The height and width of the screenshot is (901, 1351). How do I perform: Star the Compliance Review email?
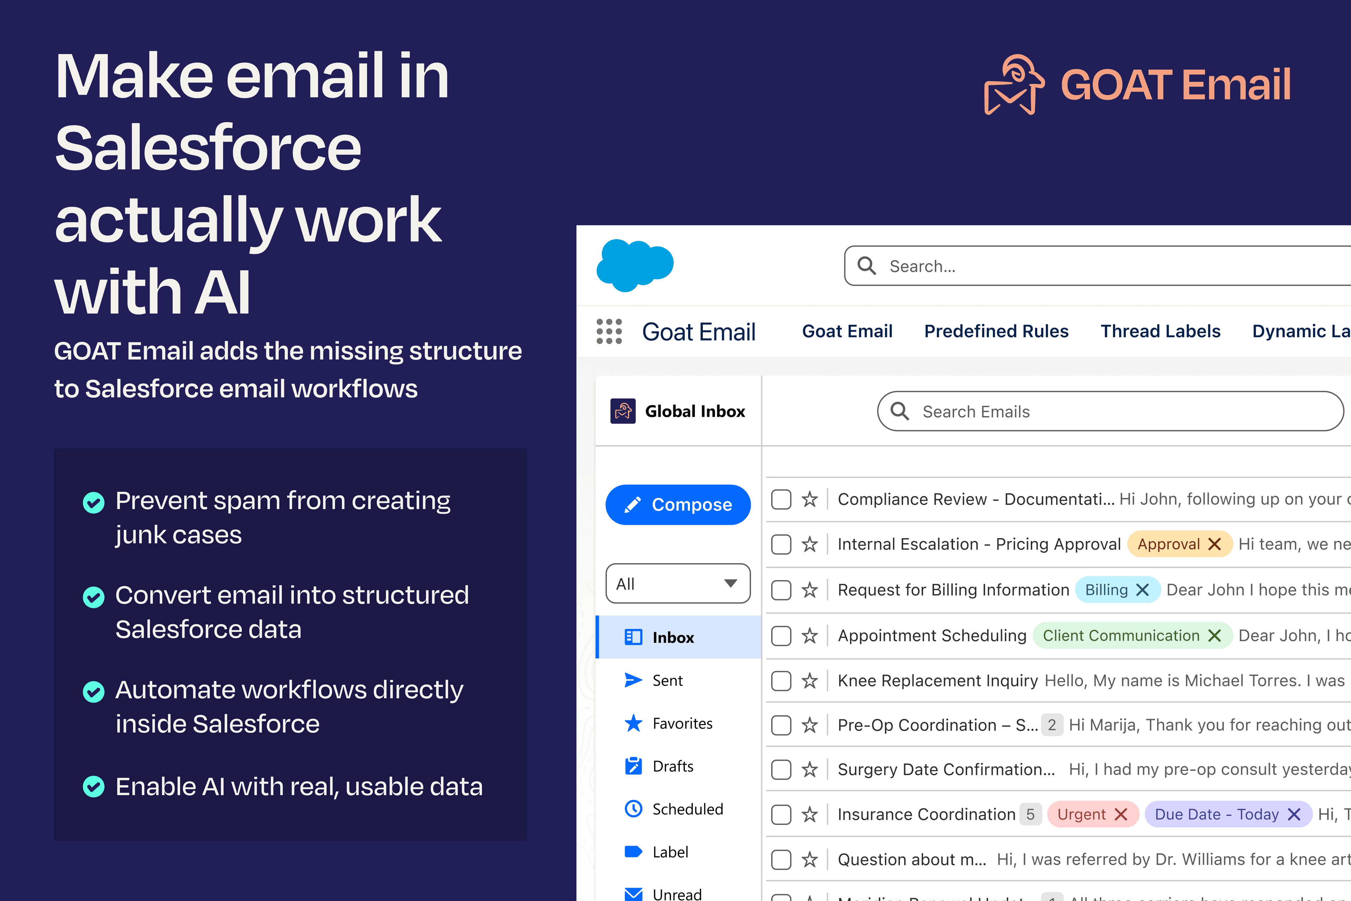point(810,499)
